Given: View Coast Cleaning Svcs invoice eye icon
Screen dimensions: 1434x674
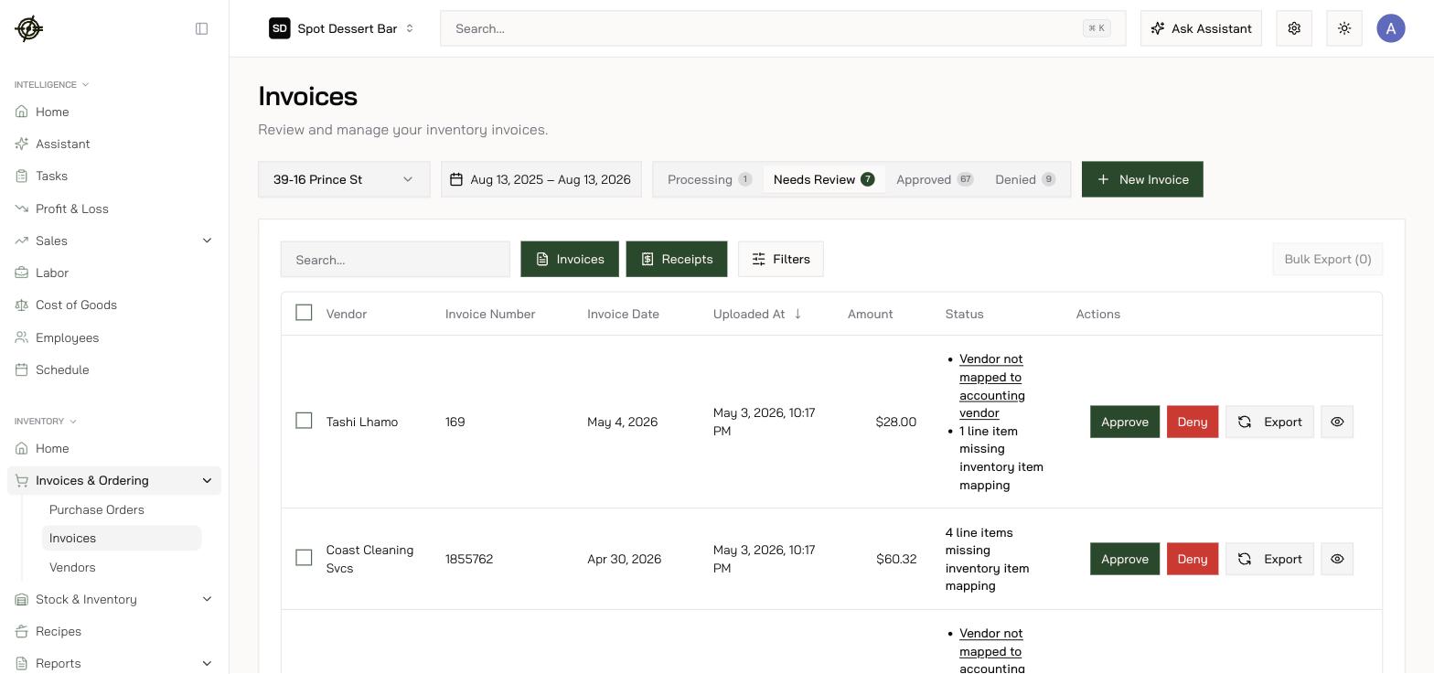Looking at the screenshot, I should coord(1337,559).
